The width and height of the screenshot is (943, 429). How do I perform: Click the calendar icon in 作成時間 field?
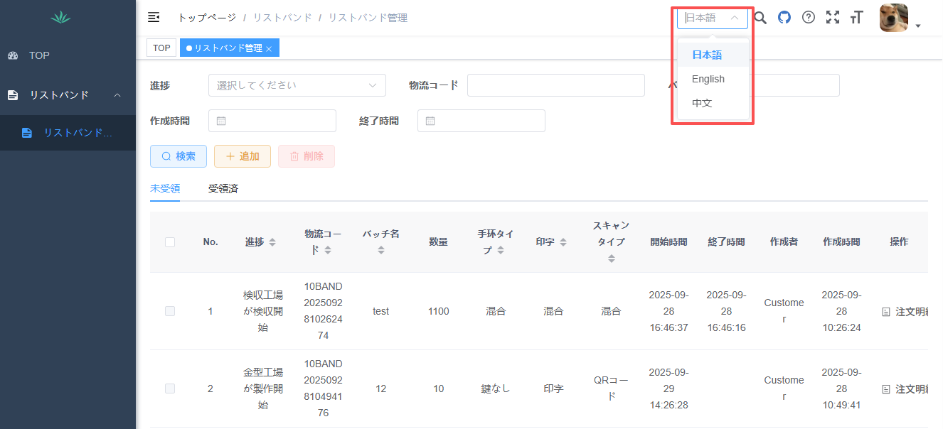pos(221,121)
